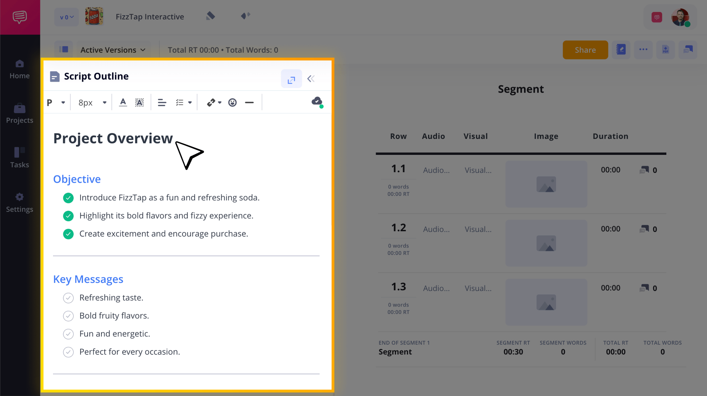This screenshot has height=396, width=707.
Task: Open the paragraph style P dropdown
Action: pos(56,103)
